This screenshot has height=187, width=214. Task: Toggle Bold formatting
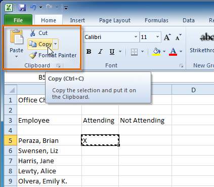point(89,52)
